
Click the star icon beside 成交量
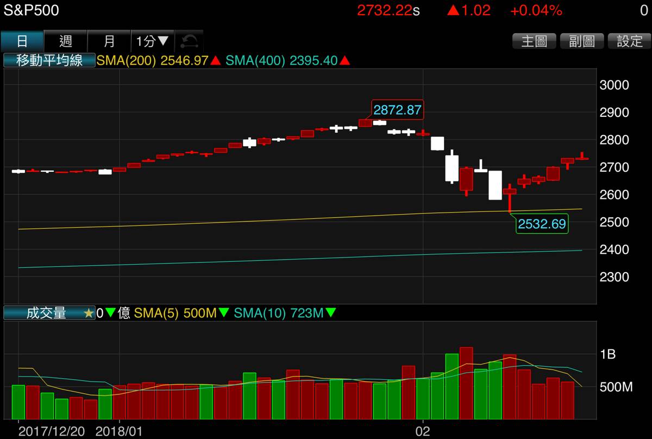tap(89, 313)
